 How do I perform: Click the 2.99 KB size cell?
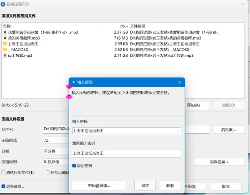pos(121,44)
